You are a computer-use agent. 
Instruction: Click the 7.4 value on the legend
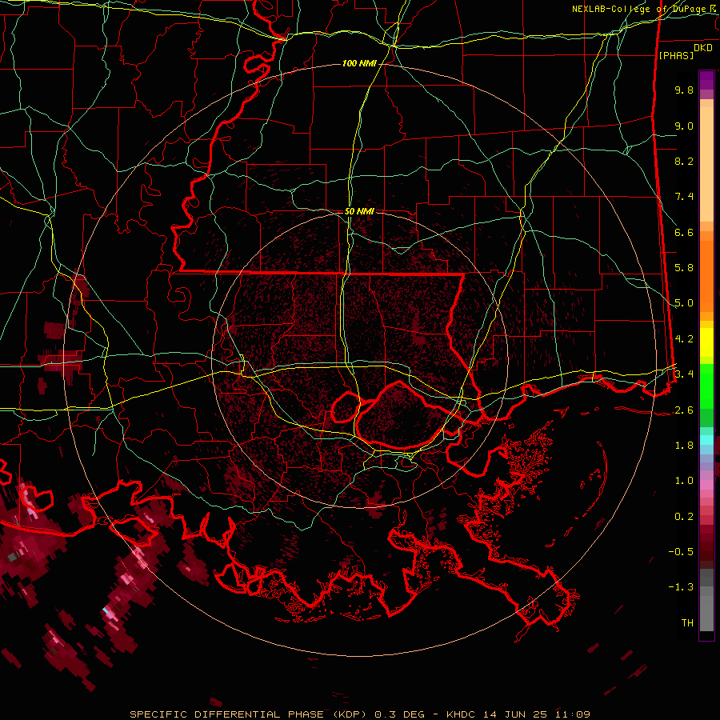point(684,197)
